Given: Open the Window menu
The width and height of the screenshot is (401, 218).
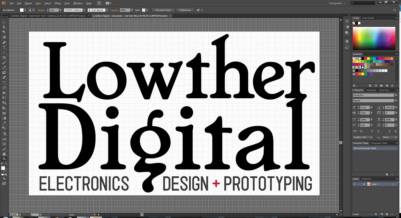Looking at the screenshot, I should coord(78,3).
